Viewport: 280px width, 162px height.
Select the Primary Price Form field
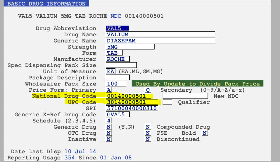pyautogui.click(x=109, y=90)
